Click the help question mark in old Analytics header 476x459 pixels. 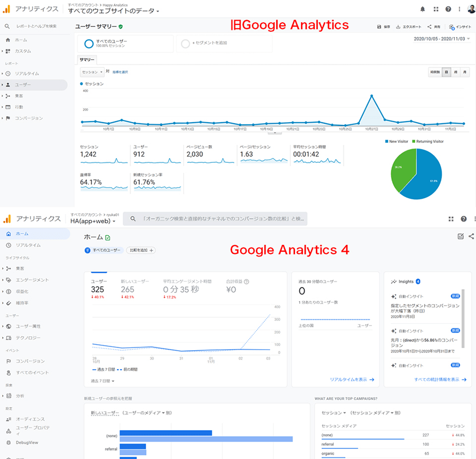click(448, 9)
